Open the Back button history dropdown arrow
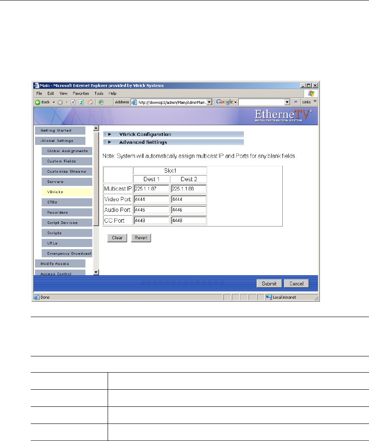The height and width of the screenshot is (441, 369). pos(54,103)
